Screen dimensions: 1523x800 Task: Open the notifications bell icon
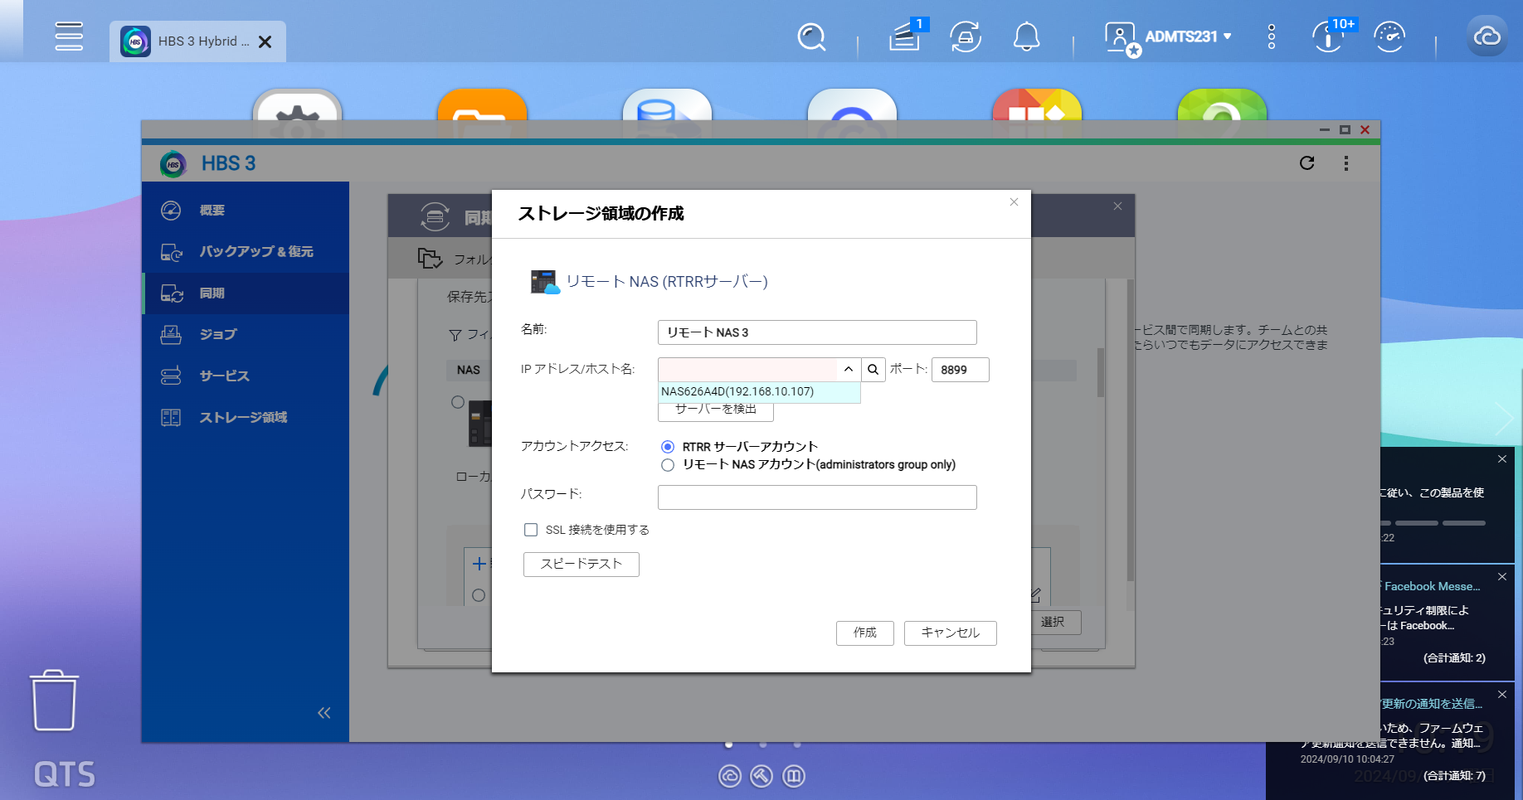pos(1027,37)
